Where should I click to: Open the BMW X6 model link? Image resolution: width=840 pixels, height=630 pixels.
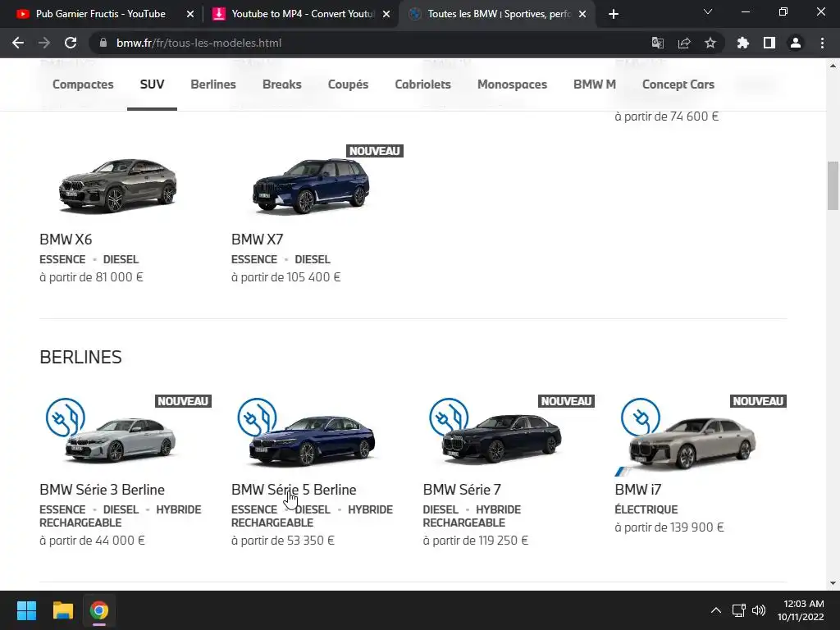66,240
